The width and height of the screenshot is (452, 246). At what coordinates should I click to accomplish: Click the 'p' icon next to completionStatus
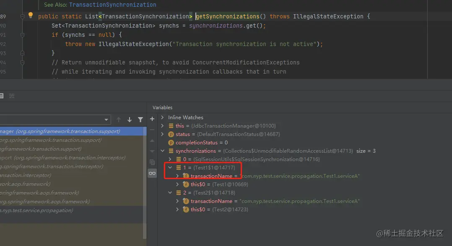click(x=171, y=142)
